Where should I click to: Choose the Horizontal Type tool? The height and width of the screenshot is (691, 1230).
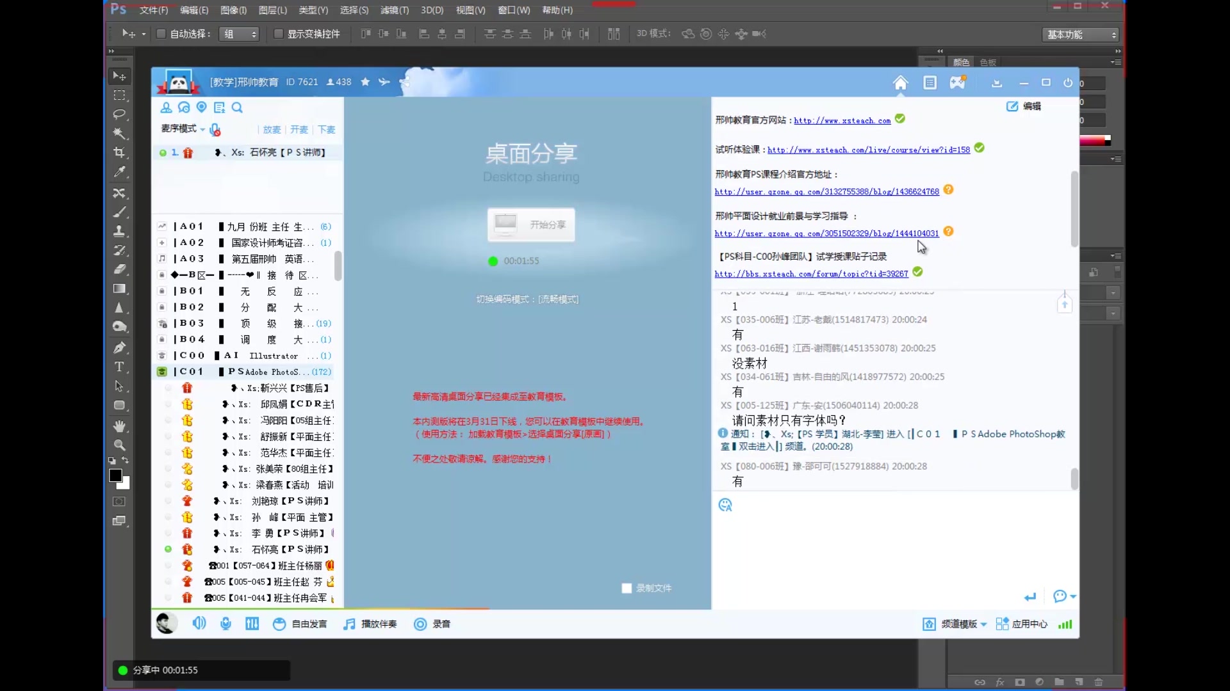point(120,367)
